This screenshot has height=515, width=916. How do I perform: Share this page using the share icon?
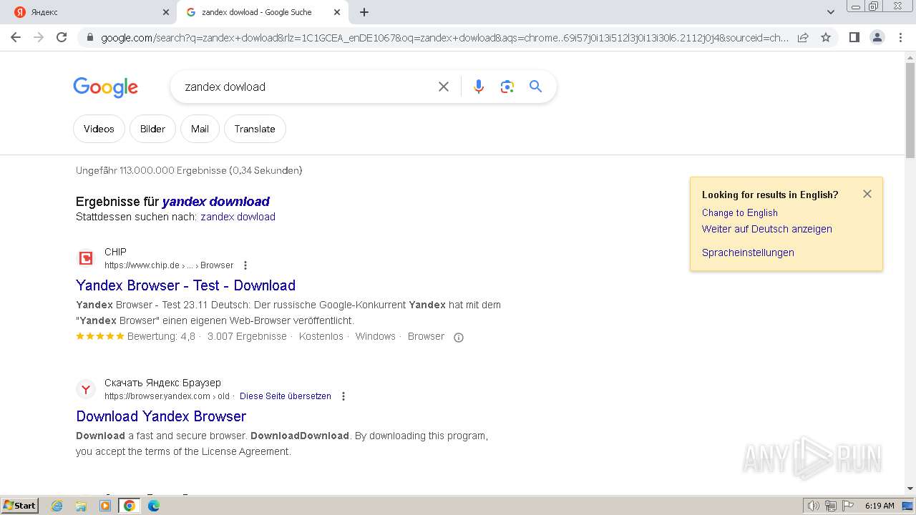[x=803, y=37]
